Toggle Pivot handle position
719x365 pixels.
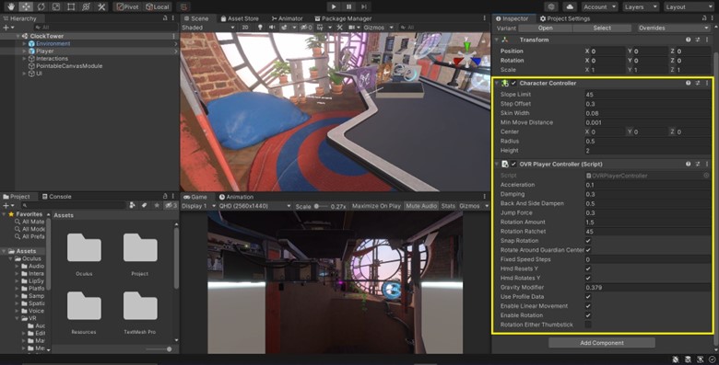127,6
